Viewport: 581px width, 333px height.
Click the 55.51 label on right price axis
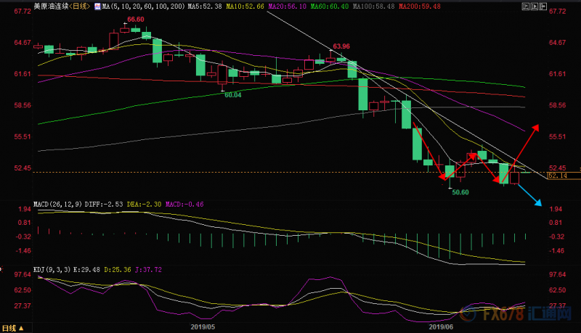click(x=557, y=137)
